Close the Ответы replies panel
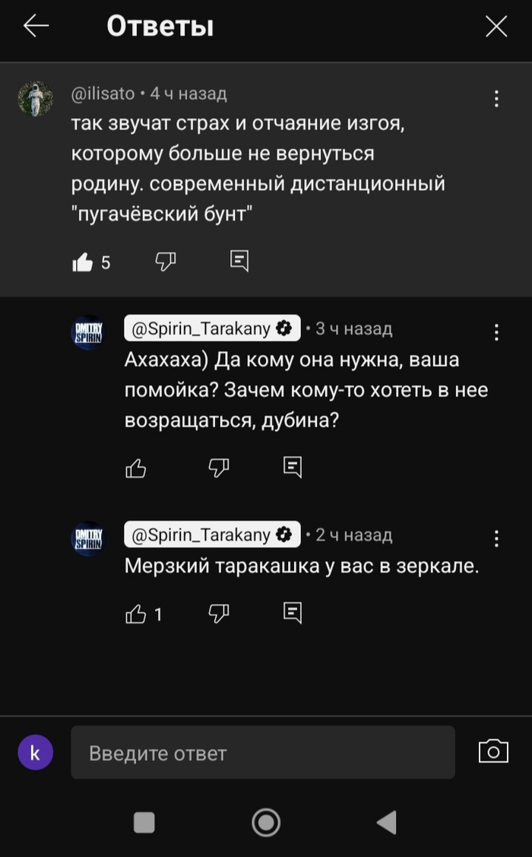The width and height of the screenshot is (532, 857). tap(496, 27)
